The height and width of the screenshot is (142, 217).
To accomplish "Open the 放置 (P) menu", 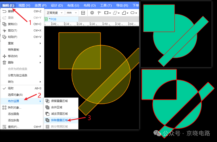I will pyautogui.click(x=40, y=5).
